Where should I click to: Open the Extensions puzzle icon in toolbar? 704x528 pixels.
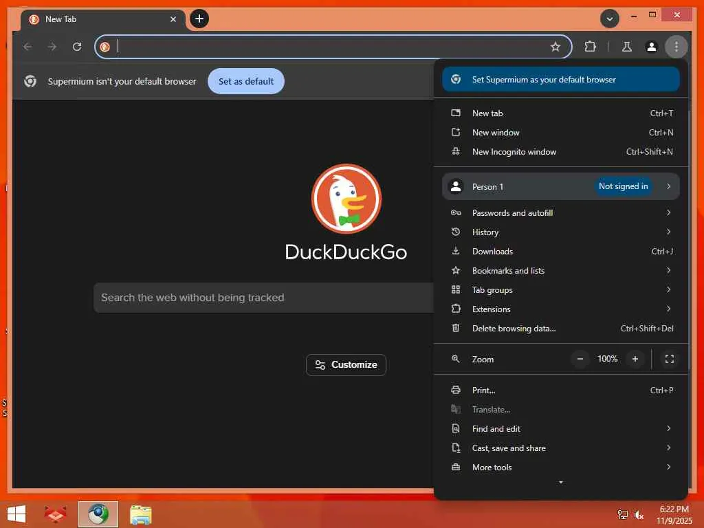[x=590, y=47]
